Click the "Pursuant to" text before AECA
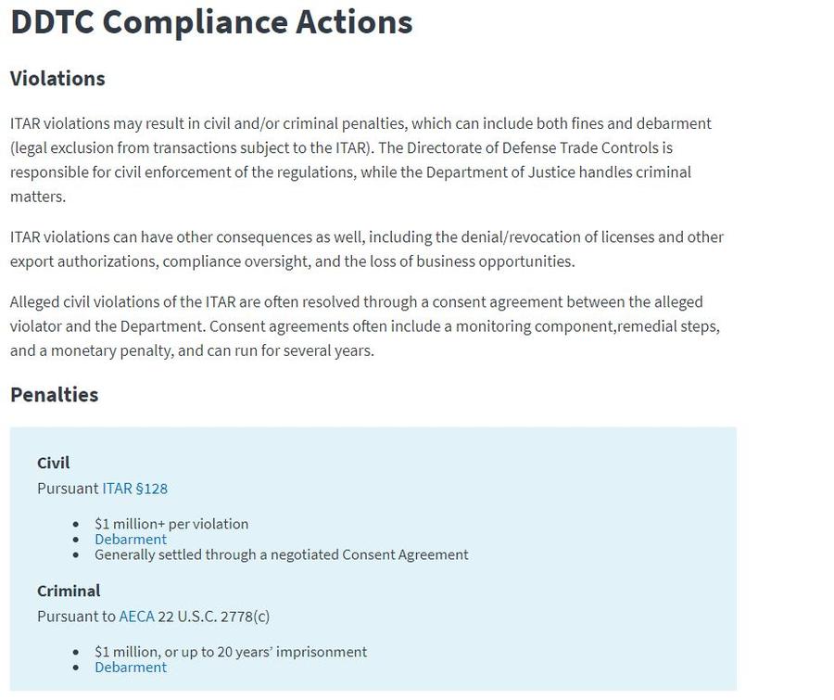 pyautogui.click(x=76, y=616)
